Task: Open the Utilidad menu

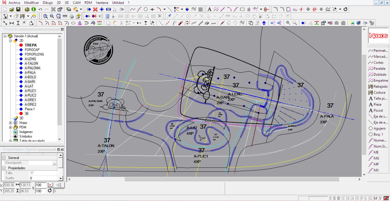Action: coord(118,3)
